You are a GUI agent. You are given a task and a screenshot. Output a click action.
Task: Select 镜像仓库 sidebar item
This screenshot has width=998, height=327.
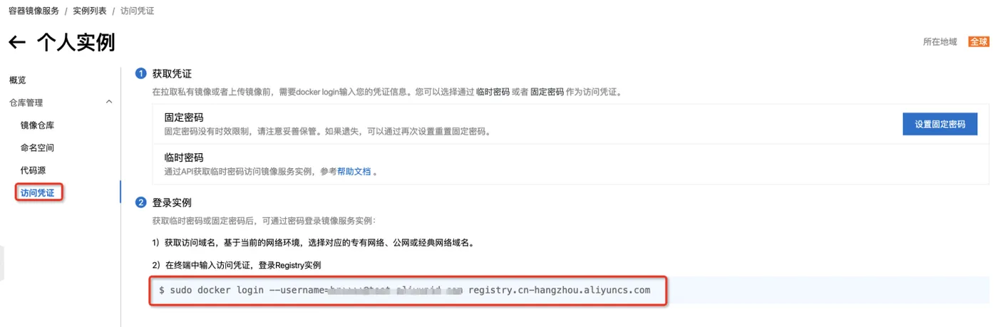tap(38, 125)
